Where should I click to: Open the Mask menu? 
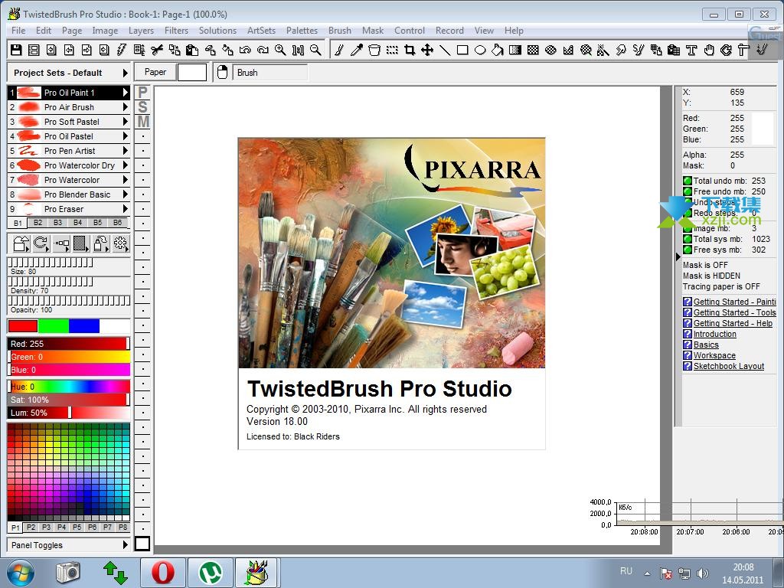click(x=373, y=31)
